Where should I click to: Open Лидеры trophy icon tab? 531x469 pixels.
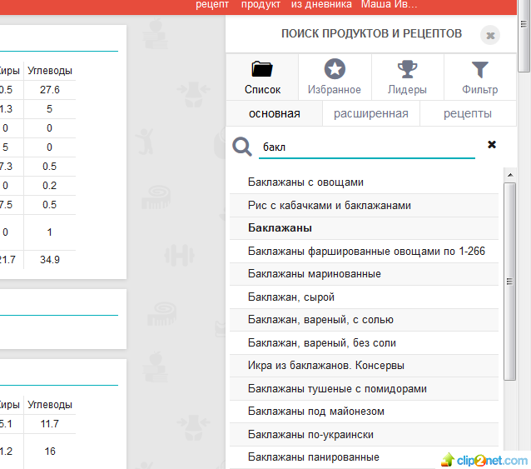pos(407,77)
